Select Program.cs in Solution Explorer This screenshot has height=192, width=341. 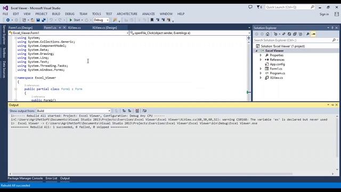point(277,73)
